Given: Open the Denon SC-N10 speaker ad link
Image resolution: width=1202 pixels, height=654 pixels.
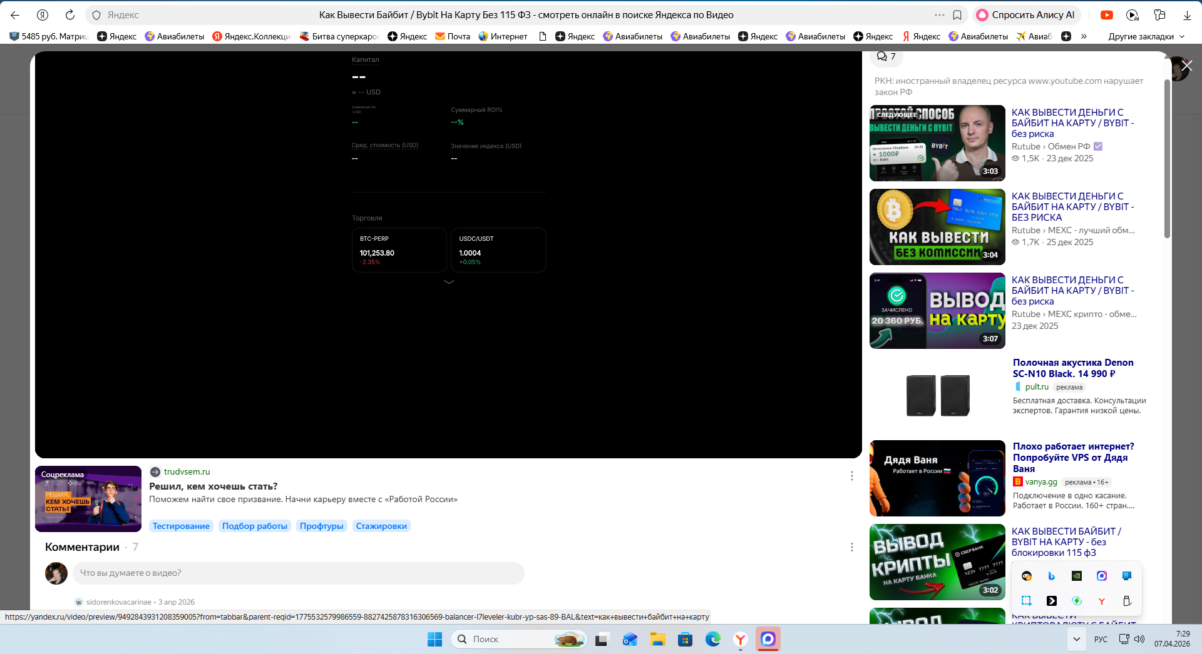Looking at the screenshot, I should click(1073, 368).
